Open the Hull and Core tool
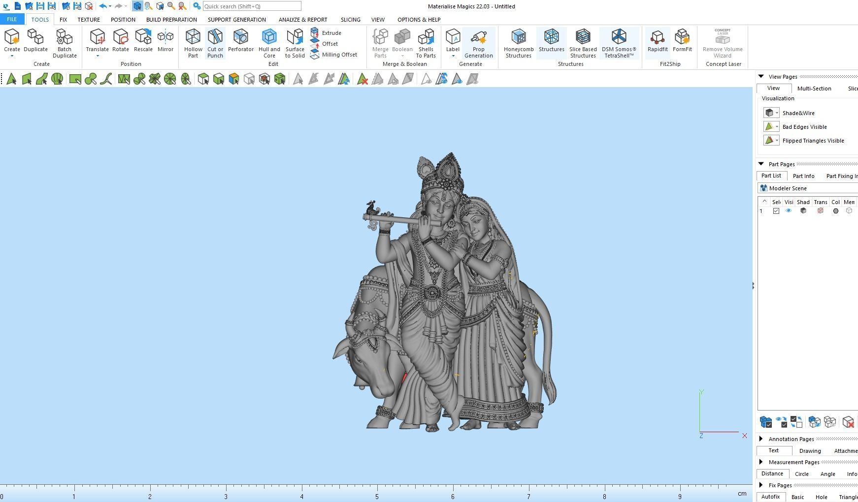The height and width of the screenshot is (502, 858). click(x=269, y=43)
